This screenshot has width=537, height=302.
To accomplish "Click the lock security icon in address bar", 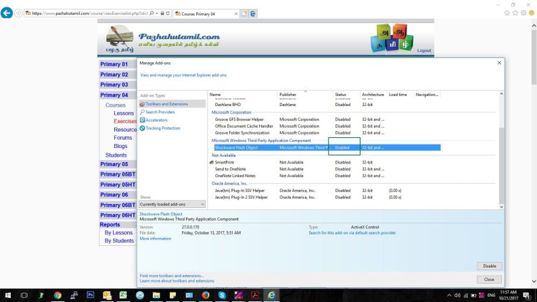I will (162, 14).
